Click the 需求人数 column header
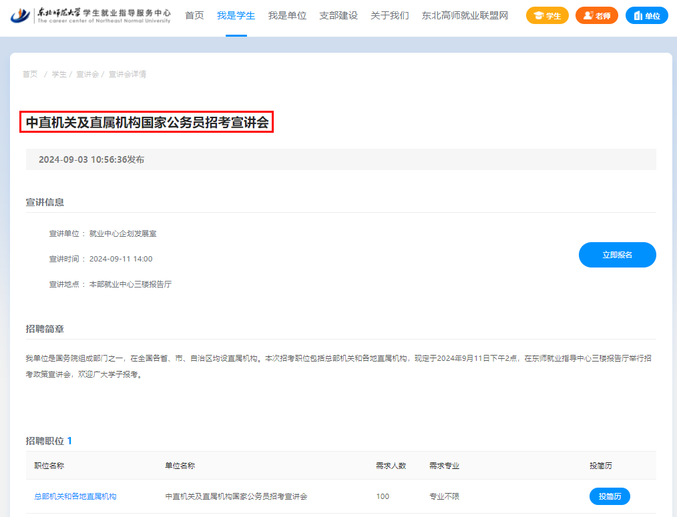The width and height of the screenshot is (677, 517). (391, 466)
